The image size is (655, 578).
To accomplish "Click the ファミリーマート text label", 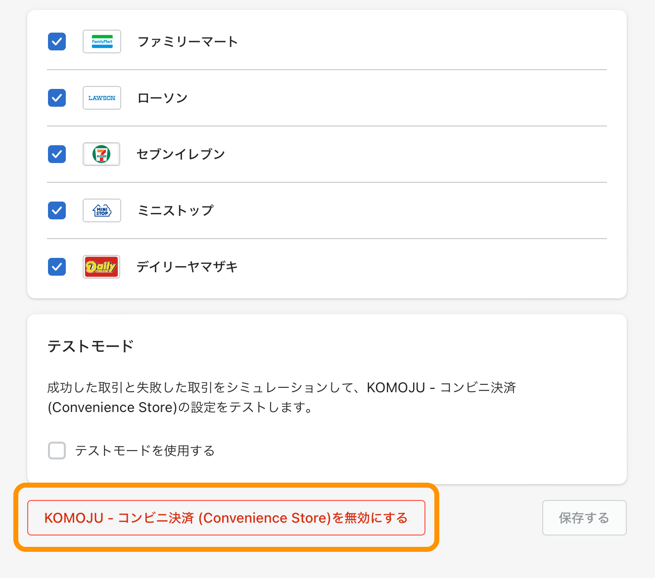I will pos(187,41).
